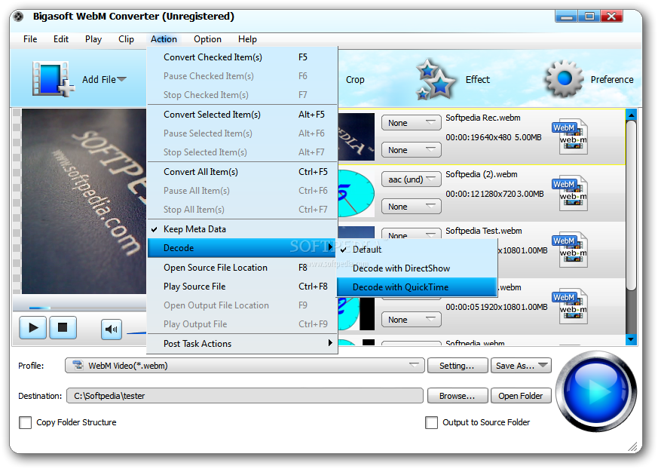Choose Convert All Item(s)

[242, 172]
